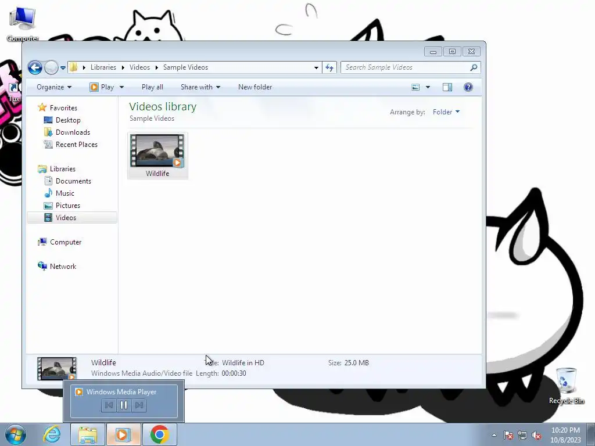Show hidden system tray icons
The height and width of the screenshot is (446, 595).
click(x=494, y=435)
